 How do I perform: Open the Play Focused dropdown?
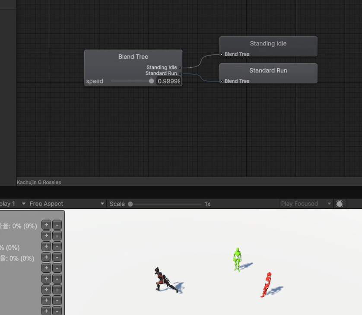coord(306,204)
